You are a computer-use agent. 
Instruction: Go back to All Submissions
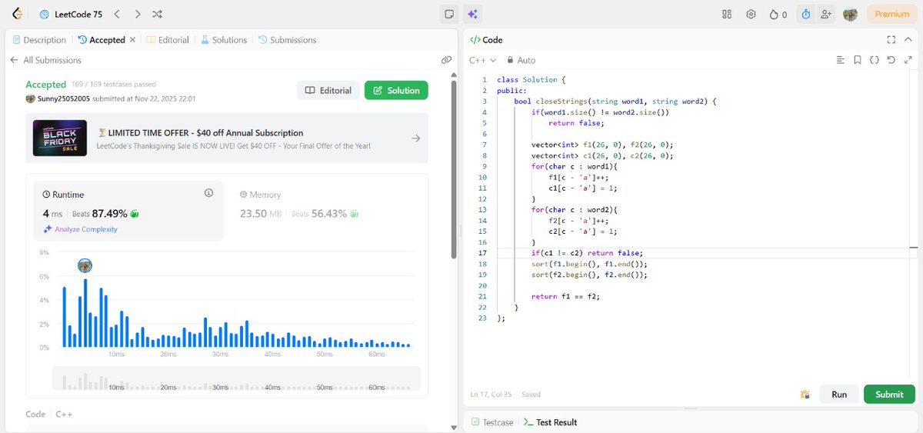pos(45,60)
